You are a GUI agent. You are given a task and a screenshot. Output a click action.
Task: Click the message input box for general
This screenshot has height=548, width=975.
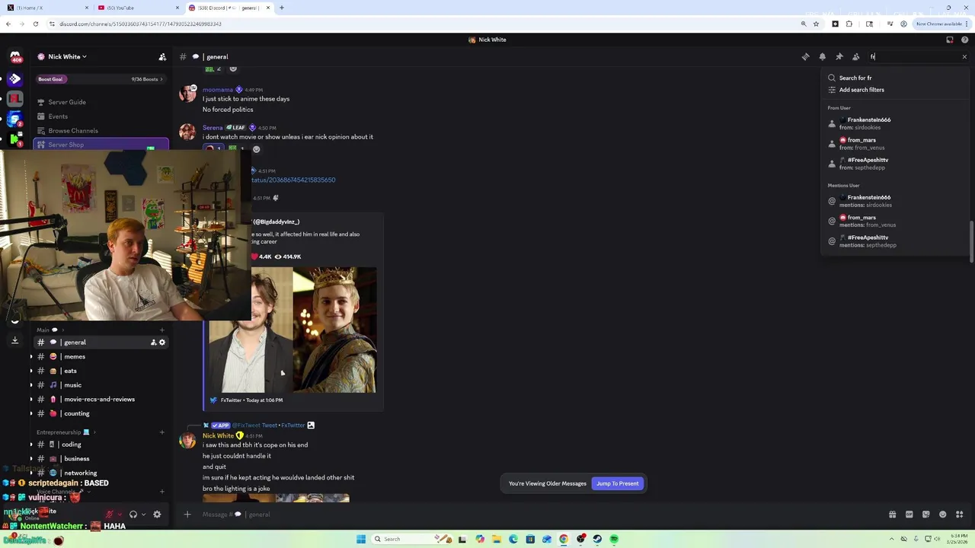[x=533, y=515]
